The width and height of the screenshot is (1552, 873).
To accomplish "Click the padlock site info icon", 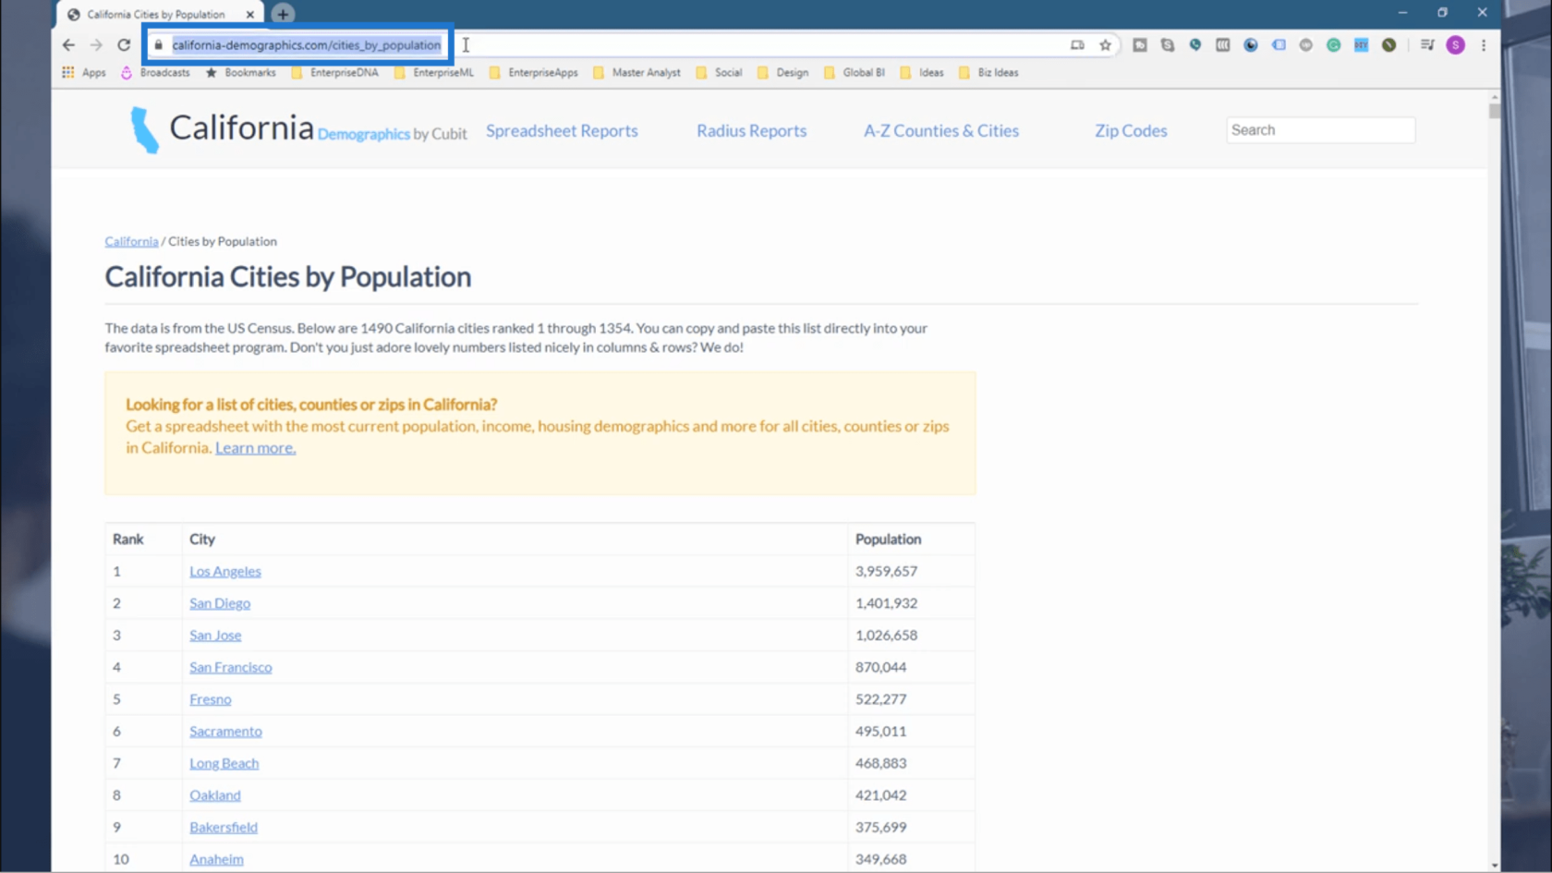I will [159, 44].
